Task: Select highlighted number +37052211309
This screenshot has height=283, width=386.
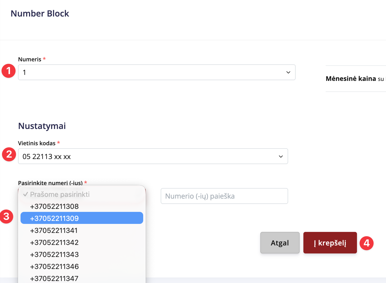Action: [54, 218]
